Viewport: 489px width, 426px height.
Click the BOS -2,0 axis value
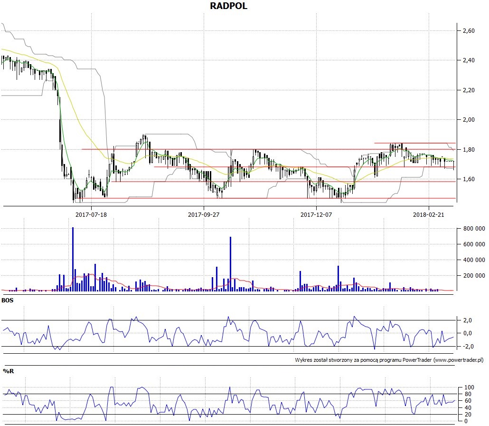(468, 346)
